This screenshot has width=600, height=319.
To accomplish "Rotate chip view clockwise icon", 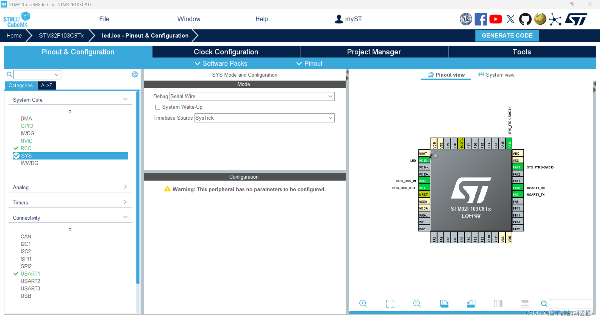I will click(x=444, y=303).
